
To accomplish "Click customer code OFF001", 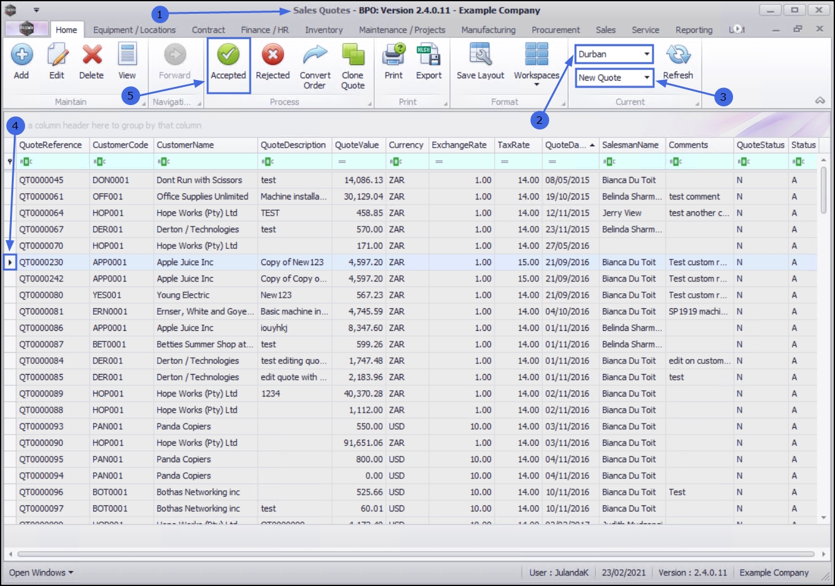I will [x=121, y=196].
